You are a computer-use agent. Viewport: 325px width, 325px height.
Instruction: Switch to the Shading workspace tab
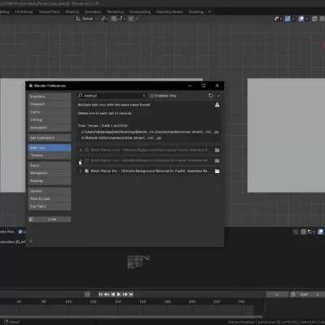coord(72,12)
